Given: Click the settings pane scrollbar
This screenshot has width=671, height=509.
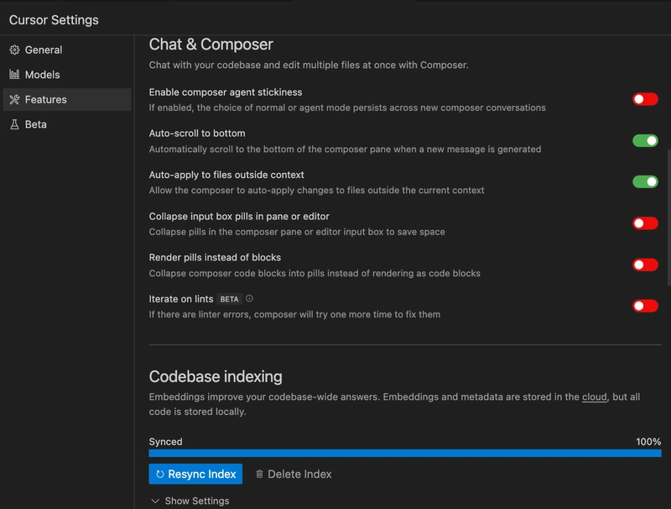Looking at the screenshot, I should point(668,217).
